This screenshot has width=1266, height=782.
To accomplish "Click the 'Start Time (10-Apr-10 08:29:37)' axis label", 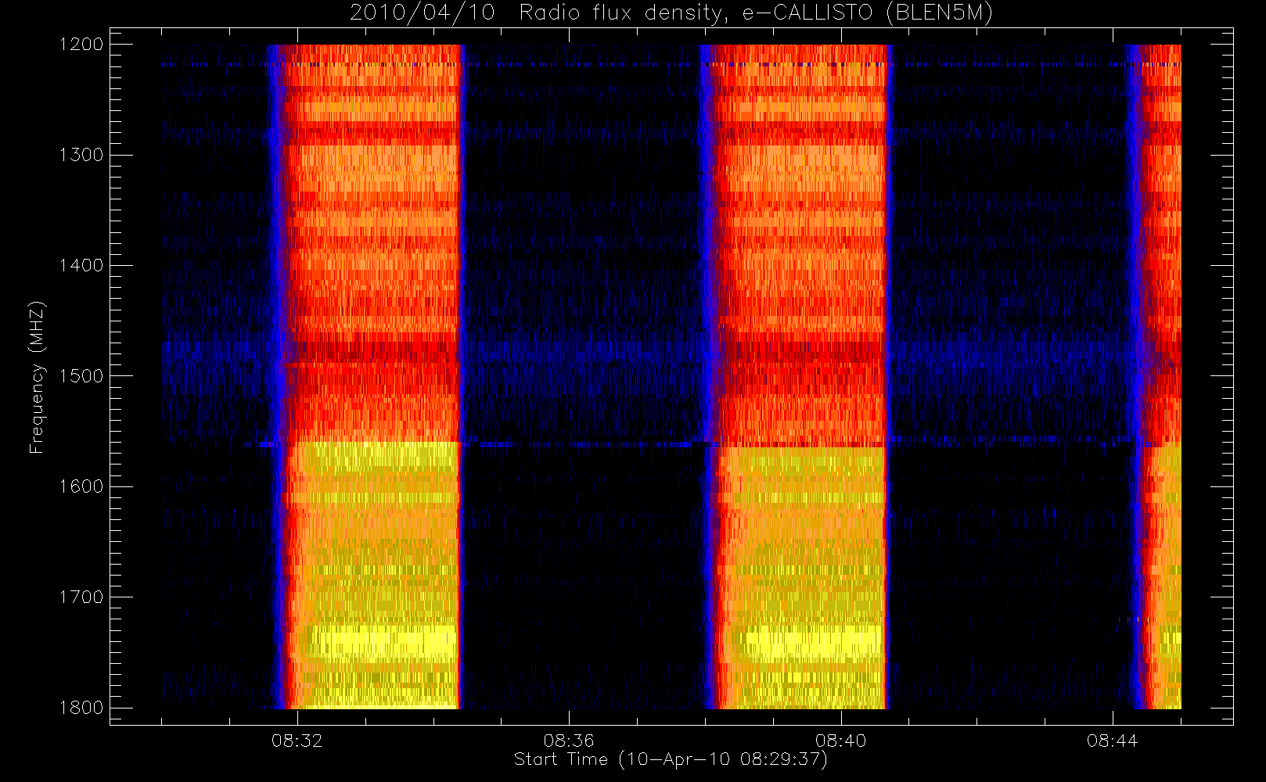I will tap(671, 759).
